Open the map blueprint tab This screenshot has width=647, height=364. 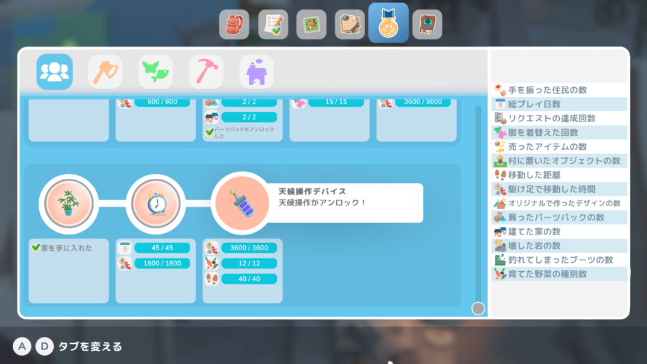[x=349, y=25]
